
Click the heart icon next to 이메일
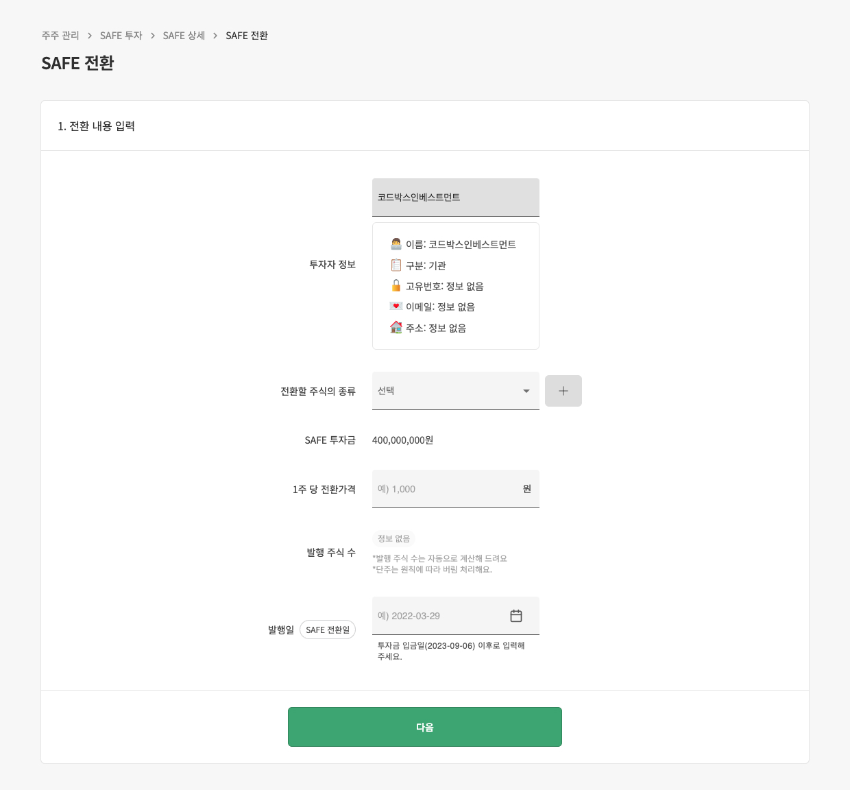click(x=396, y=306)
